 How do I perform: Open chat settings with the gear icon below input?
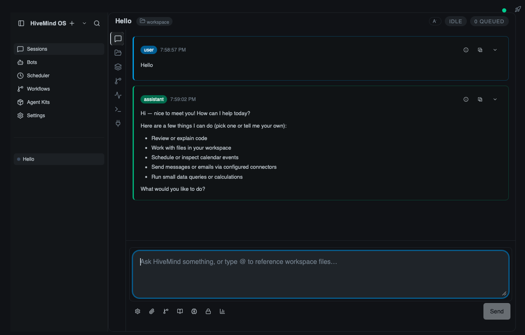pyautogui.click(x=138, y=311)
